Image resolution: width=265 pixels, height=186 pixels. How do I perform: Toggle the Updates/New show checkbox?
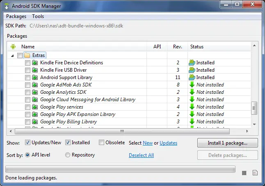tap(27, 143)
